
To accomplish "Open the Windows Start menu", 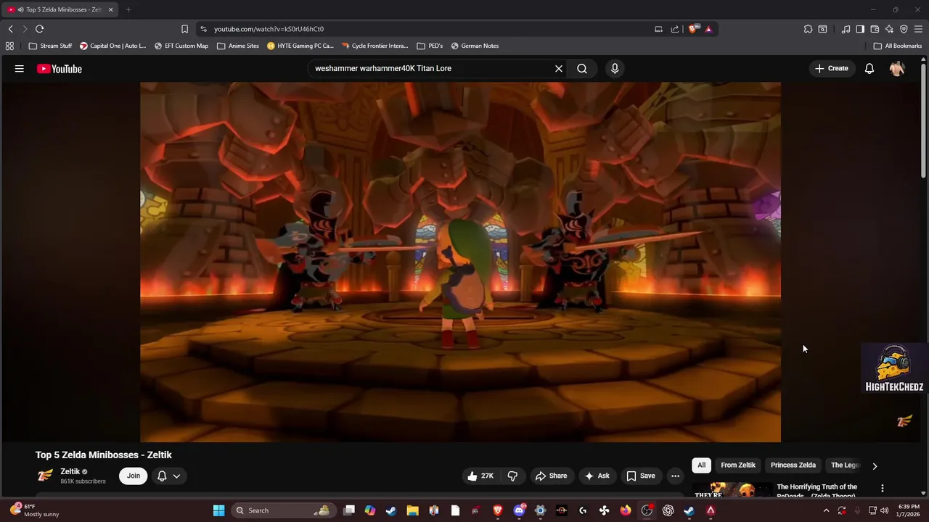I will [218, 510].
